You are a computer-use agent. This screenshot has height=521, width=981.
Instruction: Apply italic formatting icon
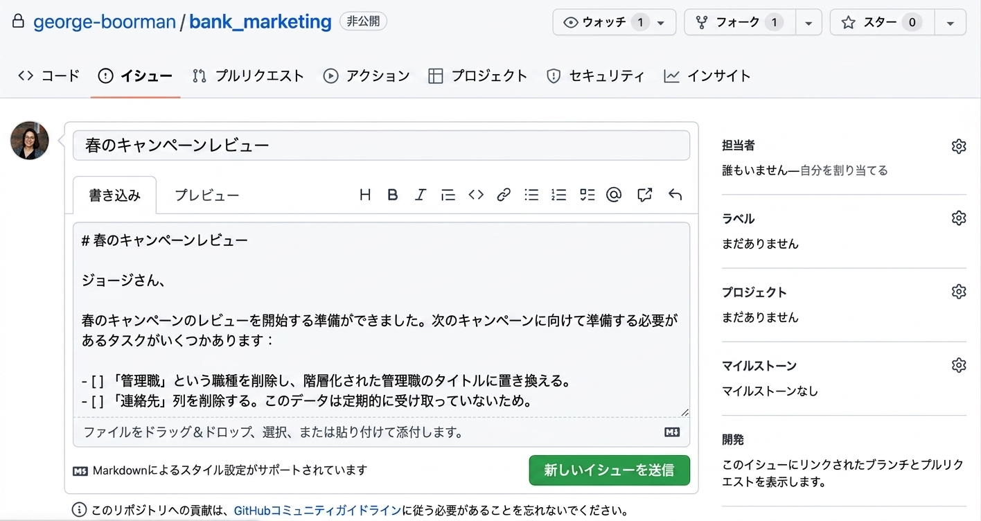[420, 195]
